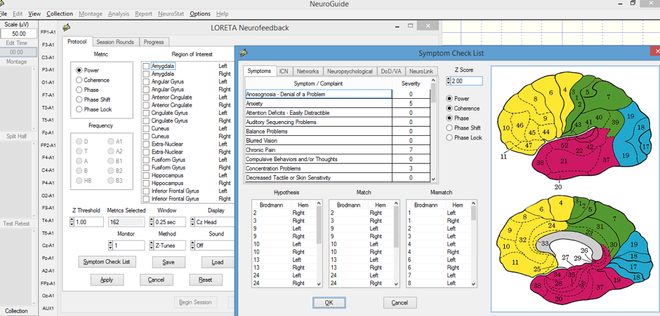Click the Collection button at bottom left
The width and height of the screenshot is (660, 316).
pos(16,311)
